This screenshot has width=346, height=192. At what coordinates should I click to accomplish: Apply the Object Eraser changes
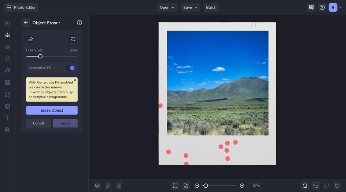pyautogui.click(x=65, y=123)
